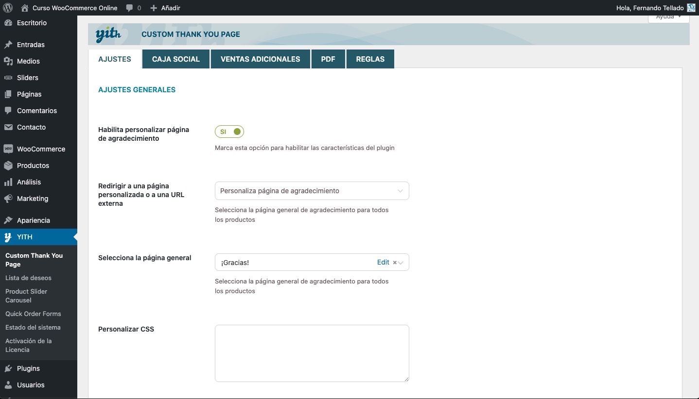Click the WordPress logo in admin bar
Image resolution: width=699 pixels, height=399 pixels.
[x=8, y=8]
